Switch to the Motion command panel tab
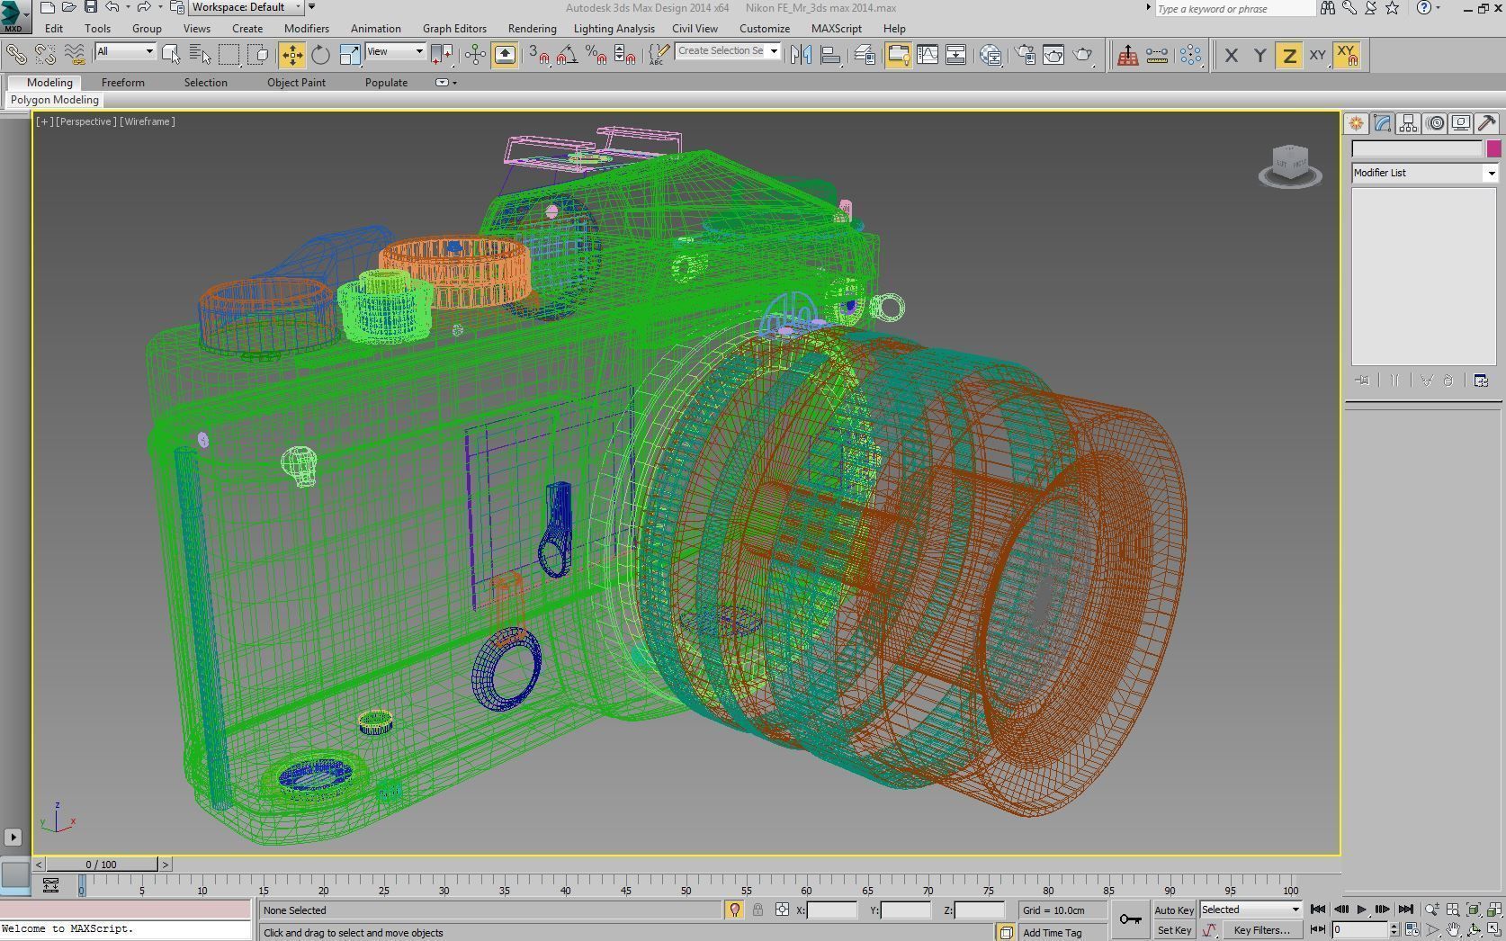 click(x=1436, y=123)
